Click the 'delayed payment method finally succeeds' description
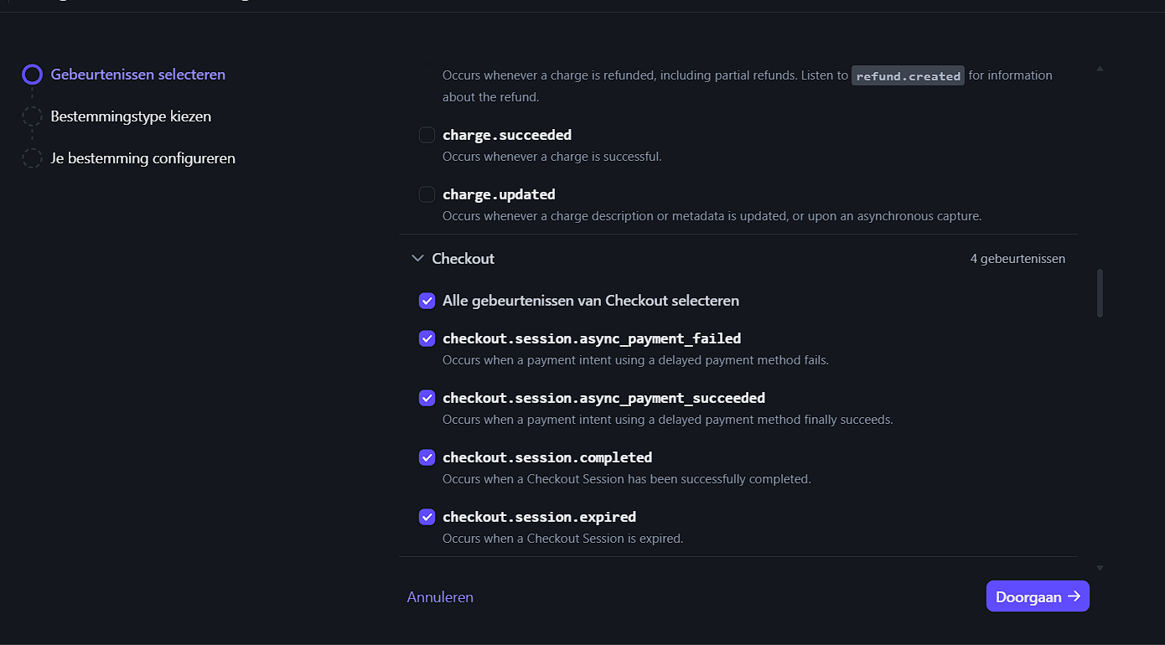 [668, 420]
